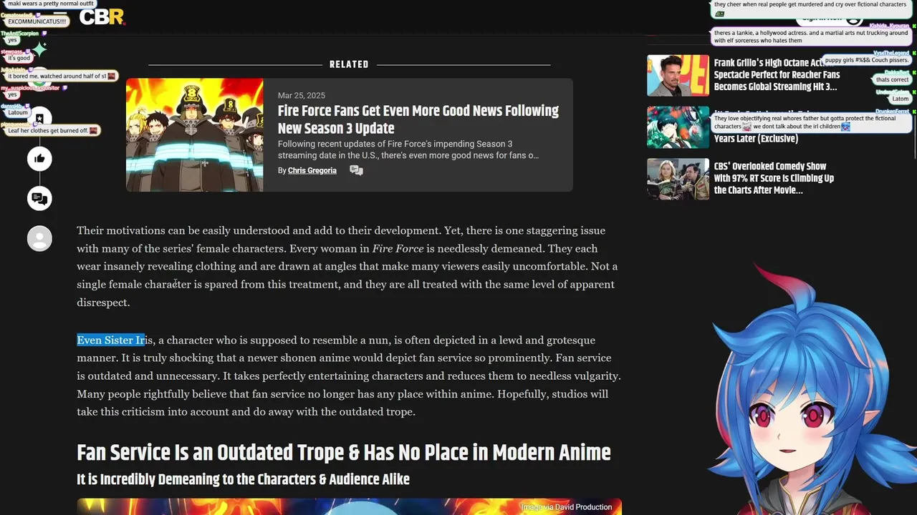Image resolution: width=917 pixels, height=515 pixels.
Task: Open the green-haired anime sidebar thumbnail
Action: tap(678, 127)
